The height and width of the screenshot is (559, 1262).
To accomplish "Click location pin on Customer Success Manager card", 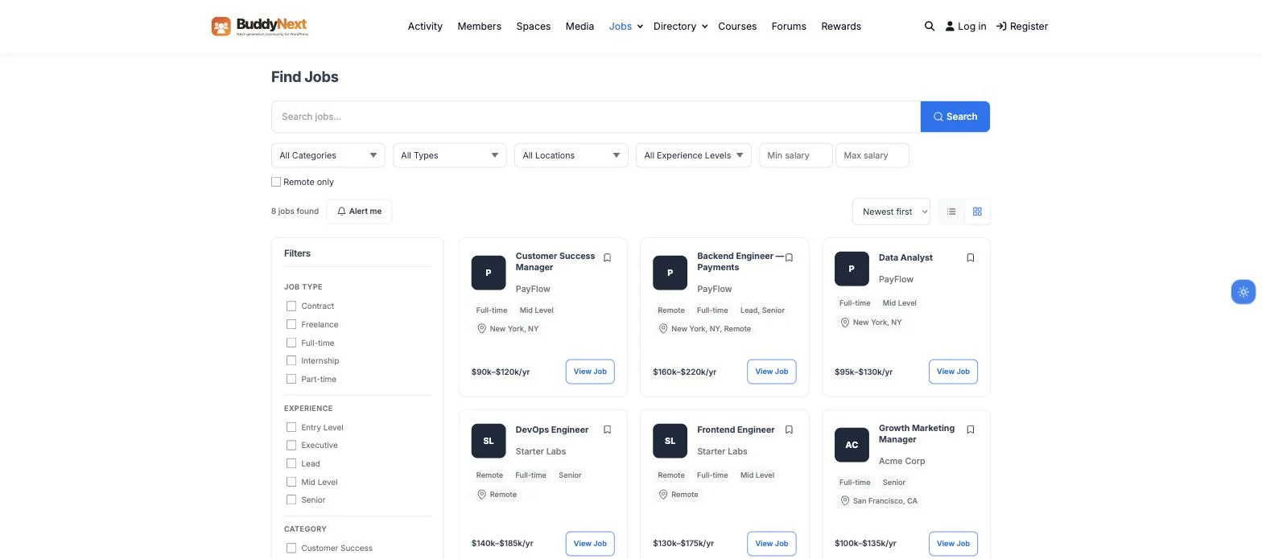I will 482,329.
